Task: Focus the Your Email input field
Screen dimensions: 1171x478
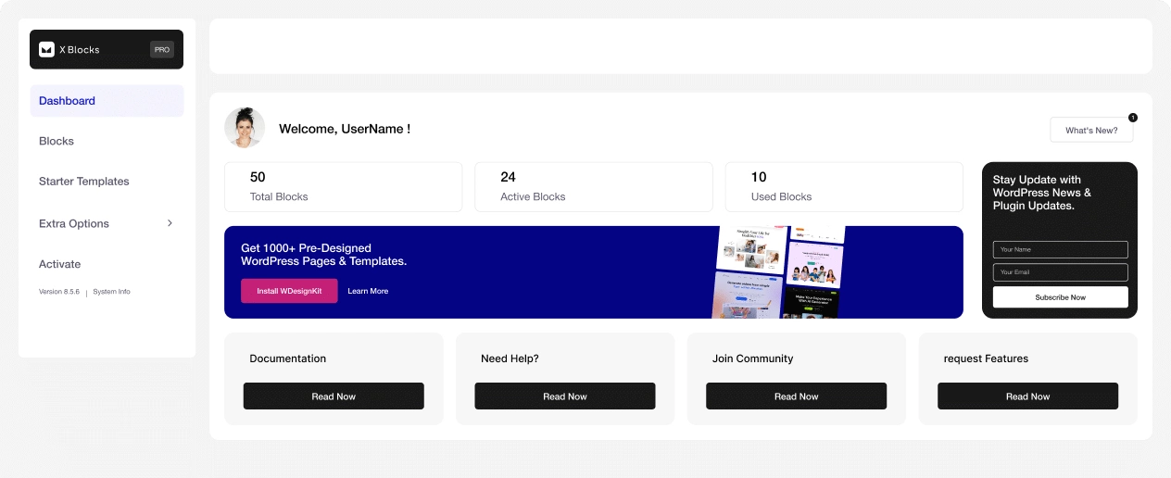Action: pos(1060,272)
